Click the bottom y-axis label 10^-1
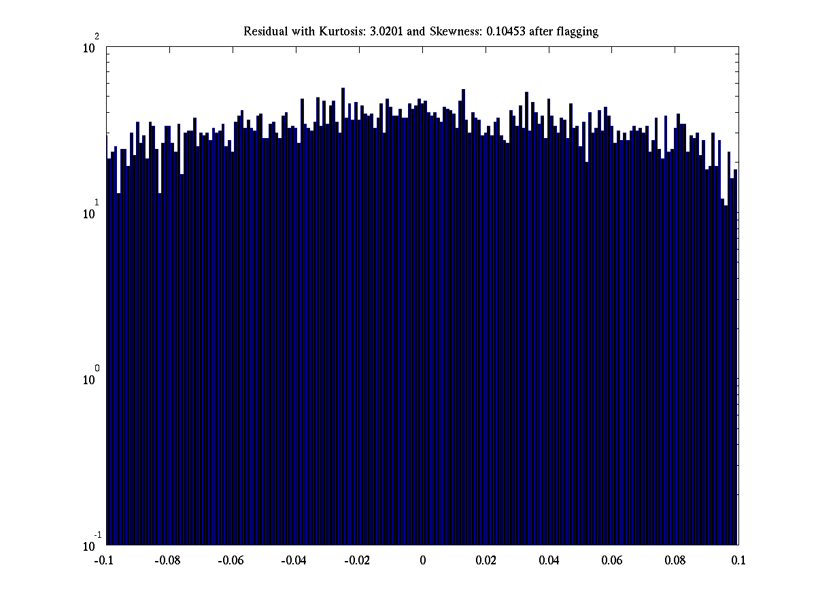Viewport: 816px width, 612px height. click(x=91, y=544)
